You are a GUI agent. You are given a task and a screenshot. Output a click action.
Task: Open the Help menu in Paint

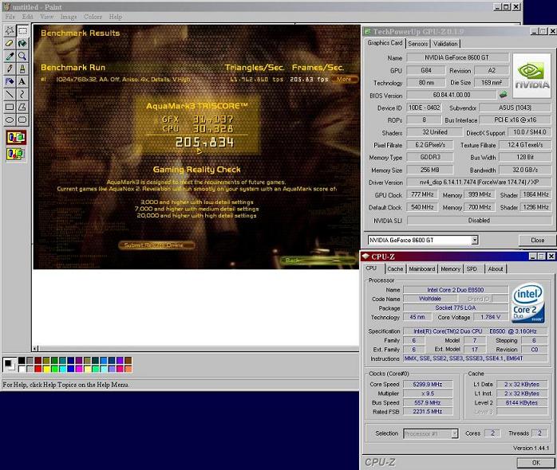(116, 17)
